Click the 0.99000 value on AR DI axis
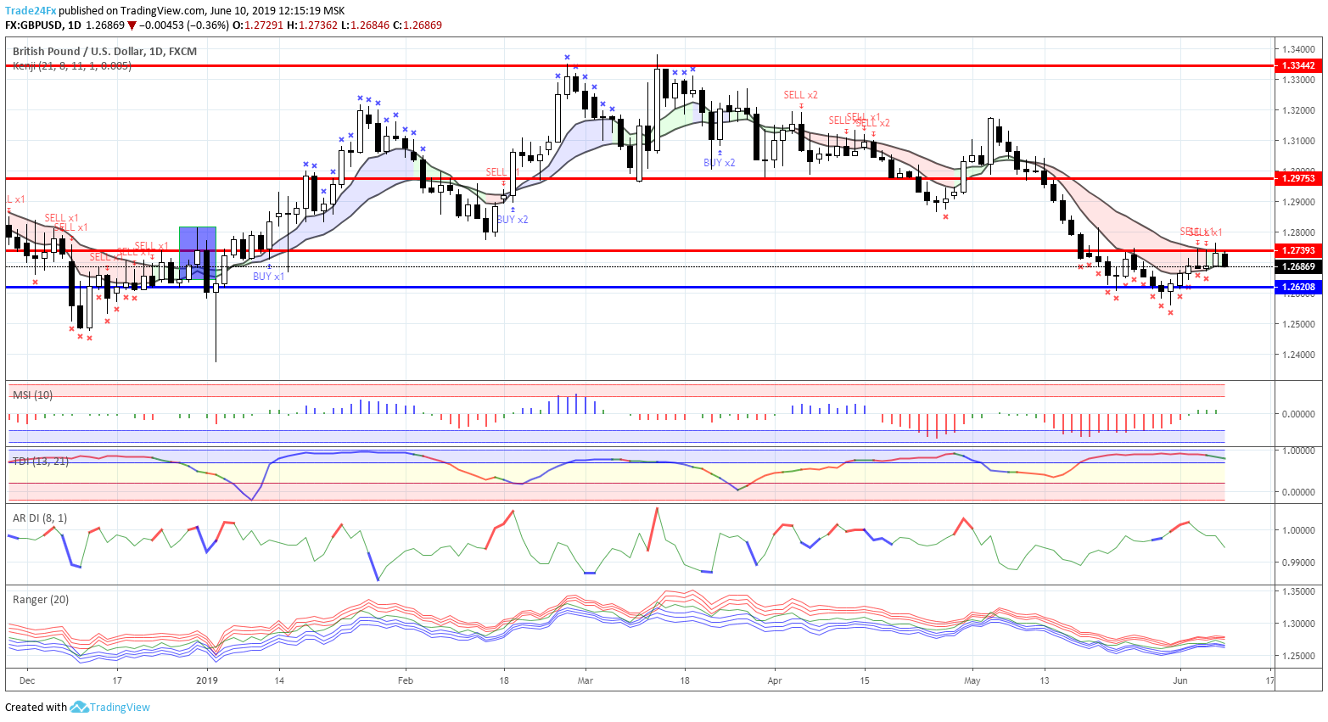 1299,562
